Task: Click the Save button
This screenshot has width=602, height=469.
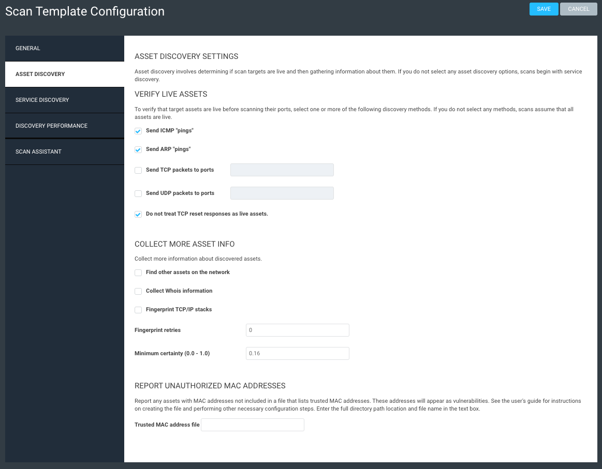Action: (x=544, y=9)
